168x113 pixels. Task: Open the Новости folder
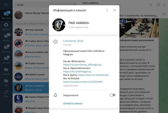6,49
